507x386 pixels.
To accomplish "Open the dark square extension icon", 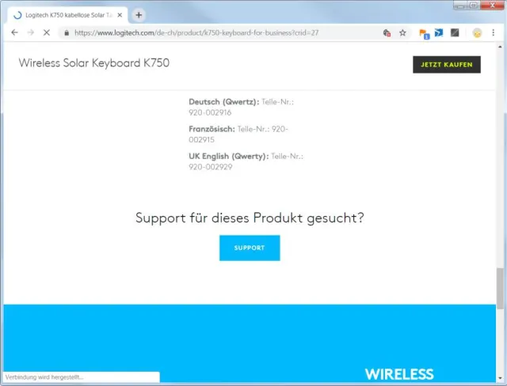I will (455, 32).
